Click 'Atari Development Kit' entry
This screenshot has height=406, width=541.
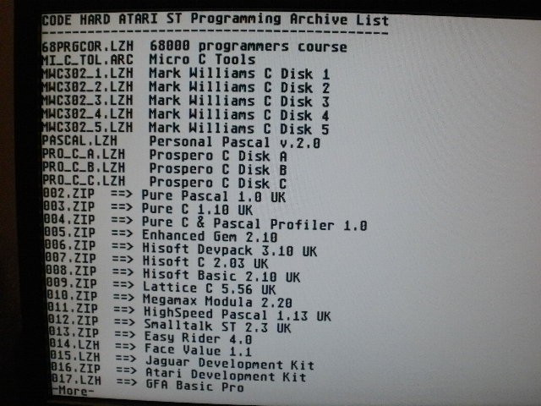coord(227,376)
